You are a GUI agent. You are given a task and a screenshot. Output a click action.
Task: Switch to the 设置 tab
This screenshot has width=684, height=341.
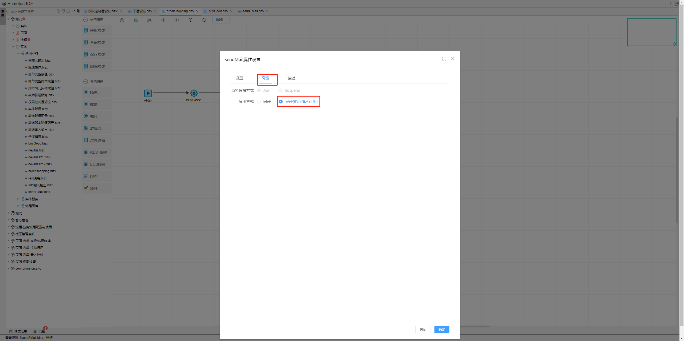239,78
